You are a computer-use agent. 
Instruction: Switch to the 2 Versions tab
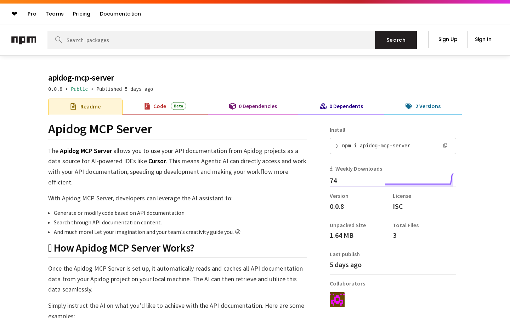(423, 107)
